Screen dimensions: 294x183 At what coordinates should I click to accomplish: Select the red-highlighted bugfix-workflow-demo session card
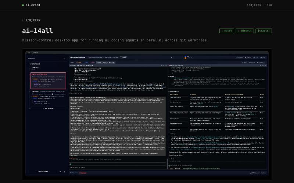tap(48, 81)
